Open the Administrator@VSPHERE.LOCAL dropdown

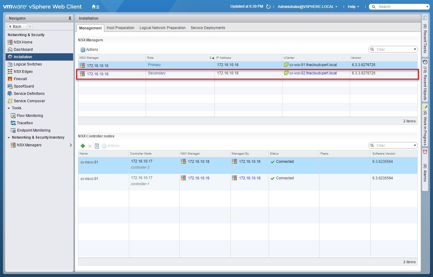point(308,7)
